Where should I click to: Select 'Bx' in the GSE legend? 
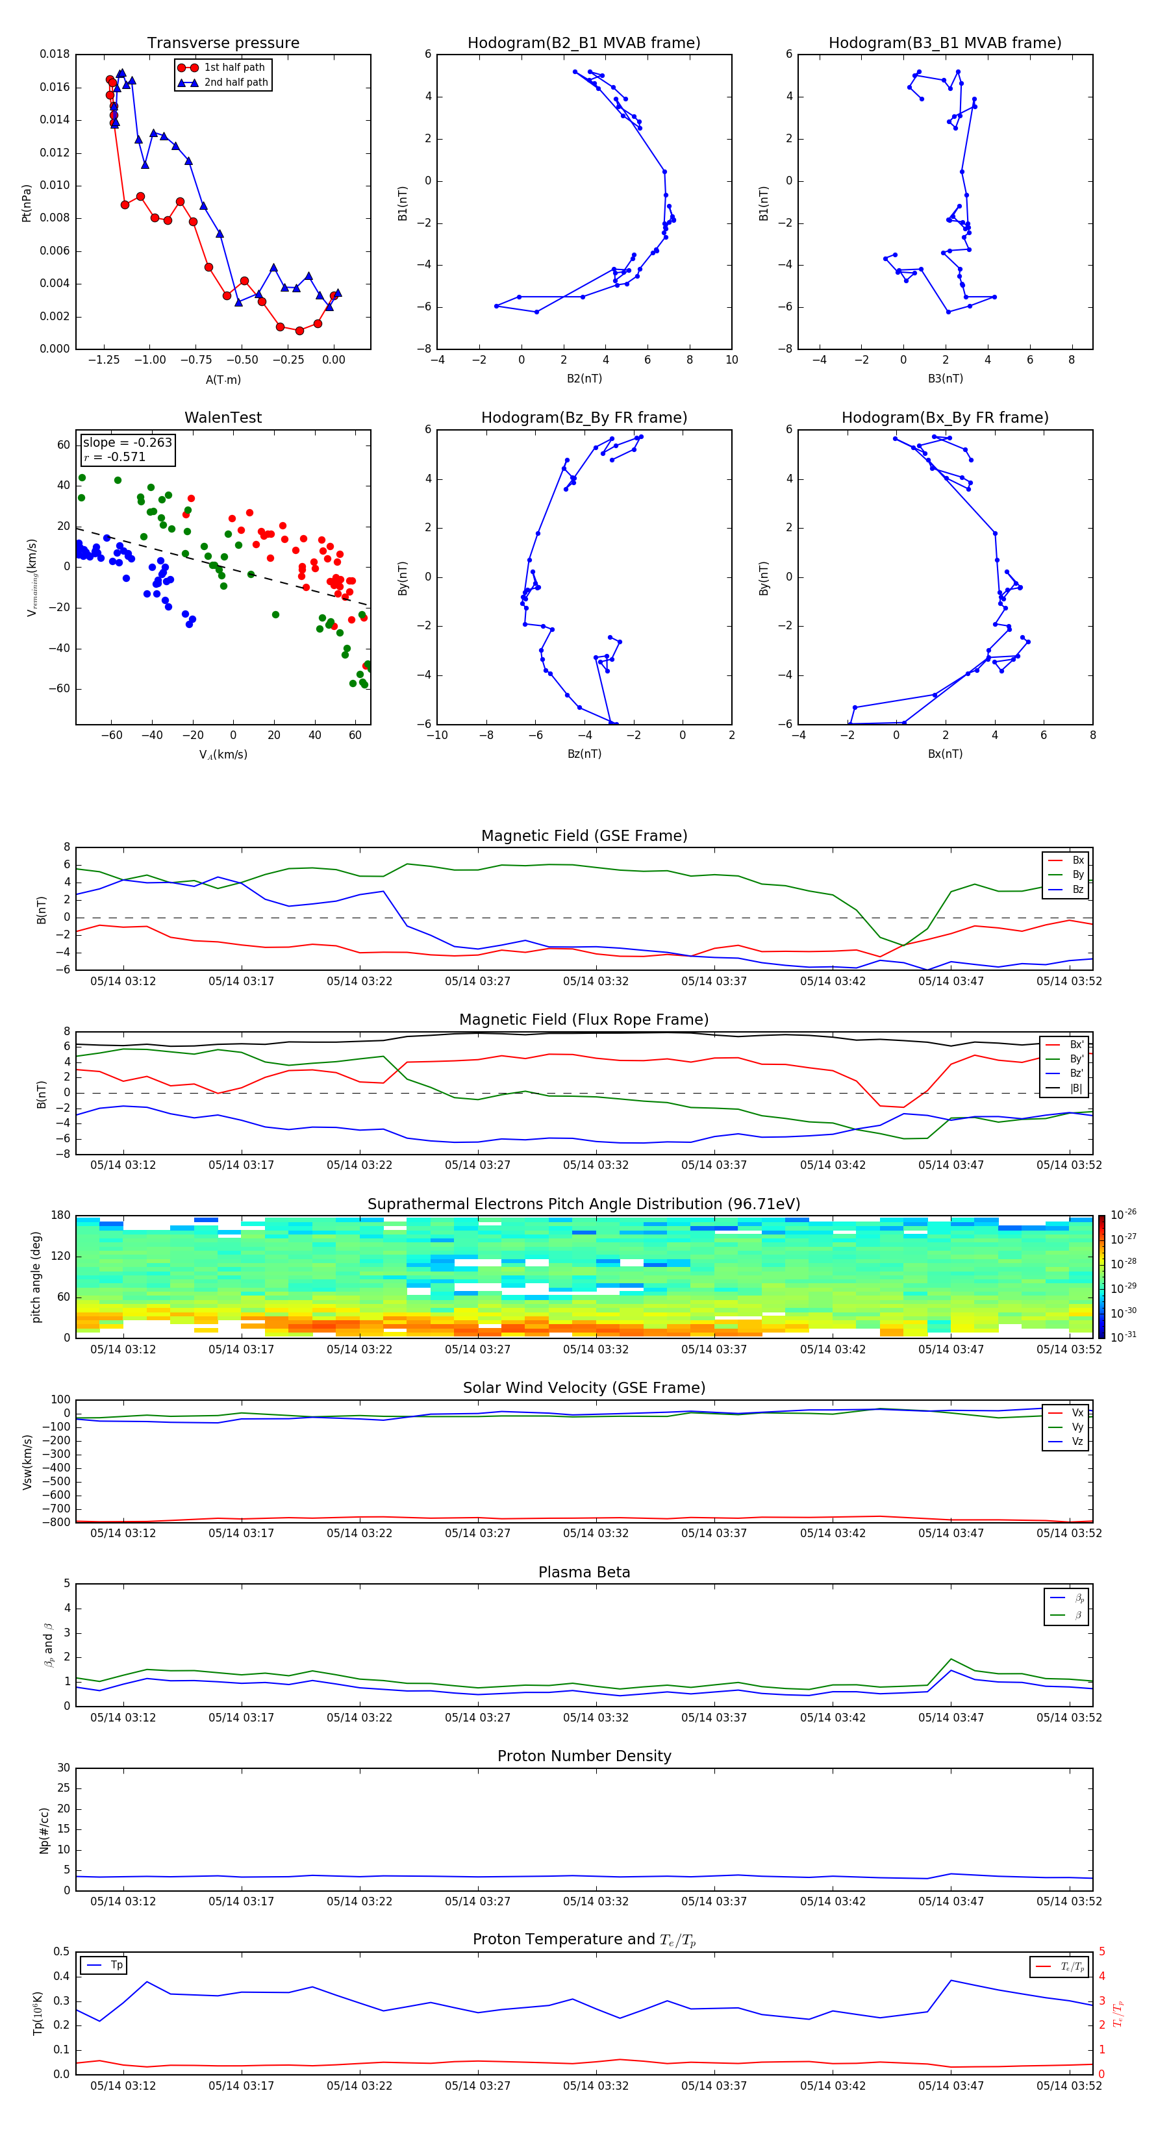click(1066, 860)
